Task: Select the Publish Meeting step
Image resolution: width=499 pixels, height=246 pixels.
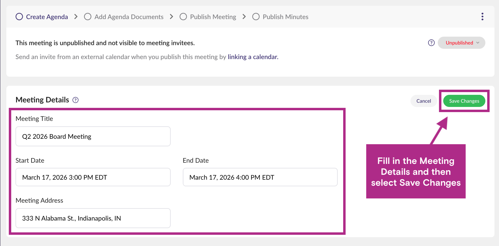Action: click(x=213, y=17)
